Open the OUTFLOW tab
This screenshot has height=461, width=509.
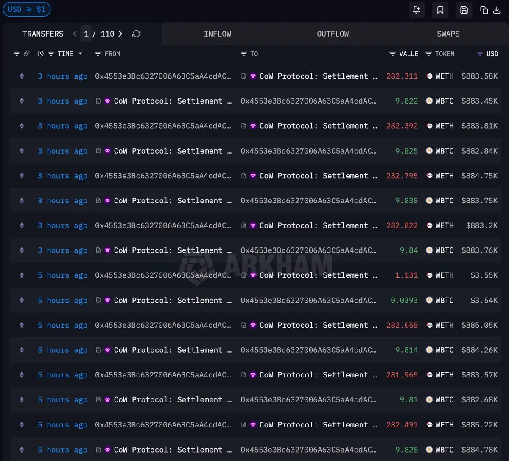point(333,34)
